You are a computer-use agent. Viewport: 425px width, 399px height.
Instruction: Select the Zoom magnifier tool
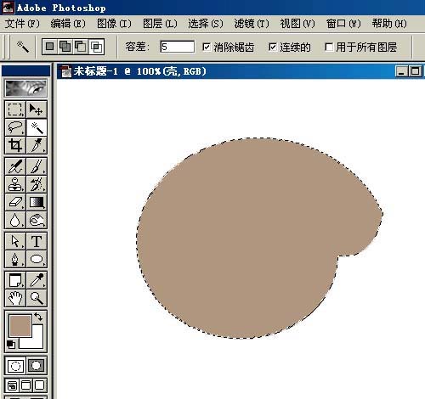pyautogui.click(x=37, y=298)
